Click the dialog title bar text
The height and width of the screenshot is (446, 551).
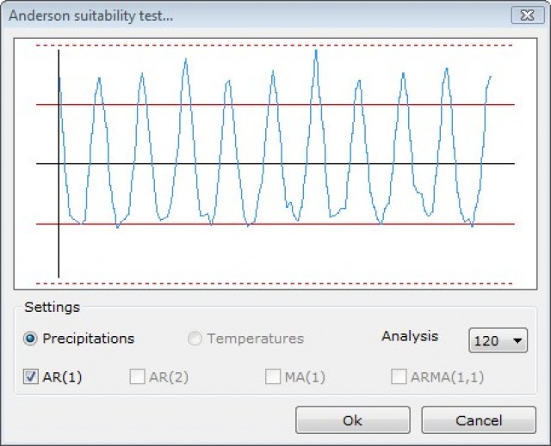pyautogui.click(x=90, y=15)
